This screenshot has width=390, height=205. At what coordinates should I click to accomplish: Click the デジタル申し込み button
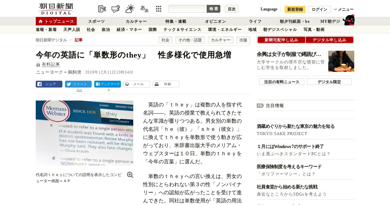pos(330,40)
